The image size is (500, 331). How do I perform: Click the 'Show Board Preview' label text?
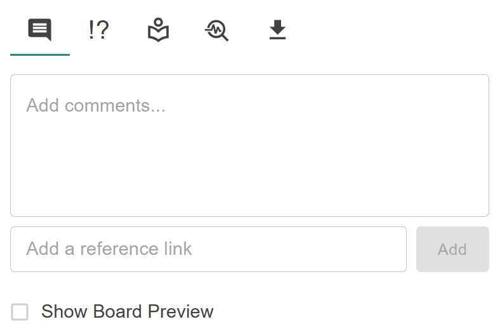point(128,312)
